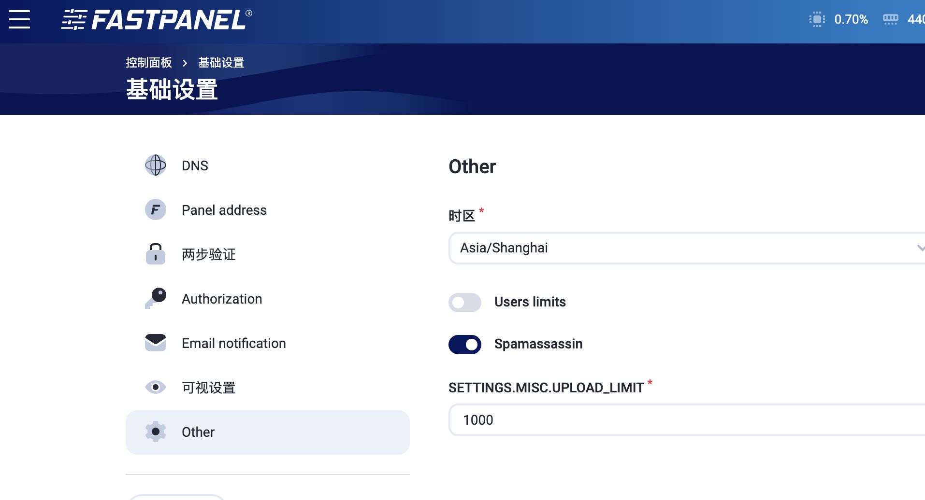
Task: Click the 基础设置 breadcrumb link
Action: coord(221,63)
